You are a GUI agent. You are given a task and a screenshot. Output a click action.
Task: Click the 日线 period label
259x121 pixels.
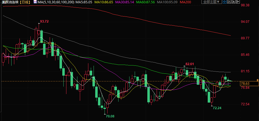click(x=25, y=2)
